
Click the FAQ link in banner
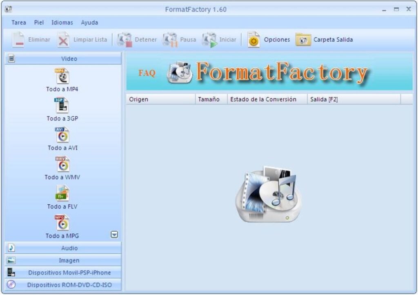click(x=147, y=73)
